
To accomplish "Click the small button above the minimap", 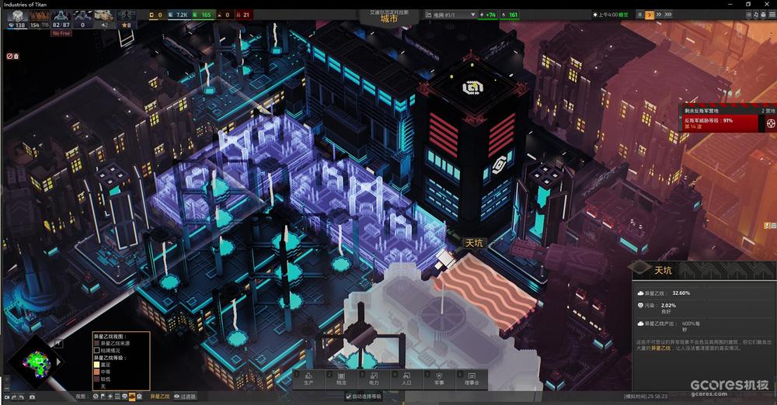I will tap(58, 343).
